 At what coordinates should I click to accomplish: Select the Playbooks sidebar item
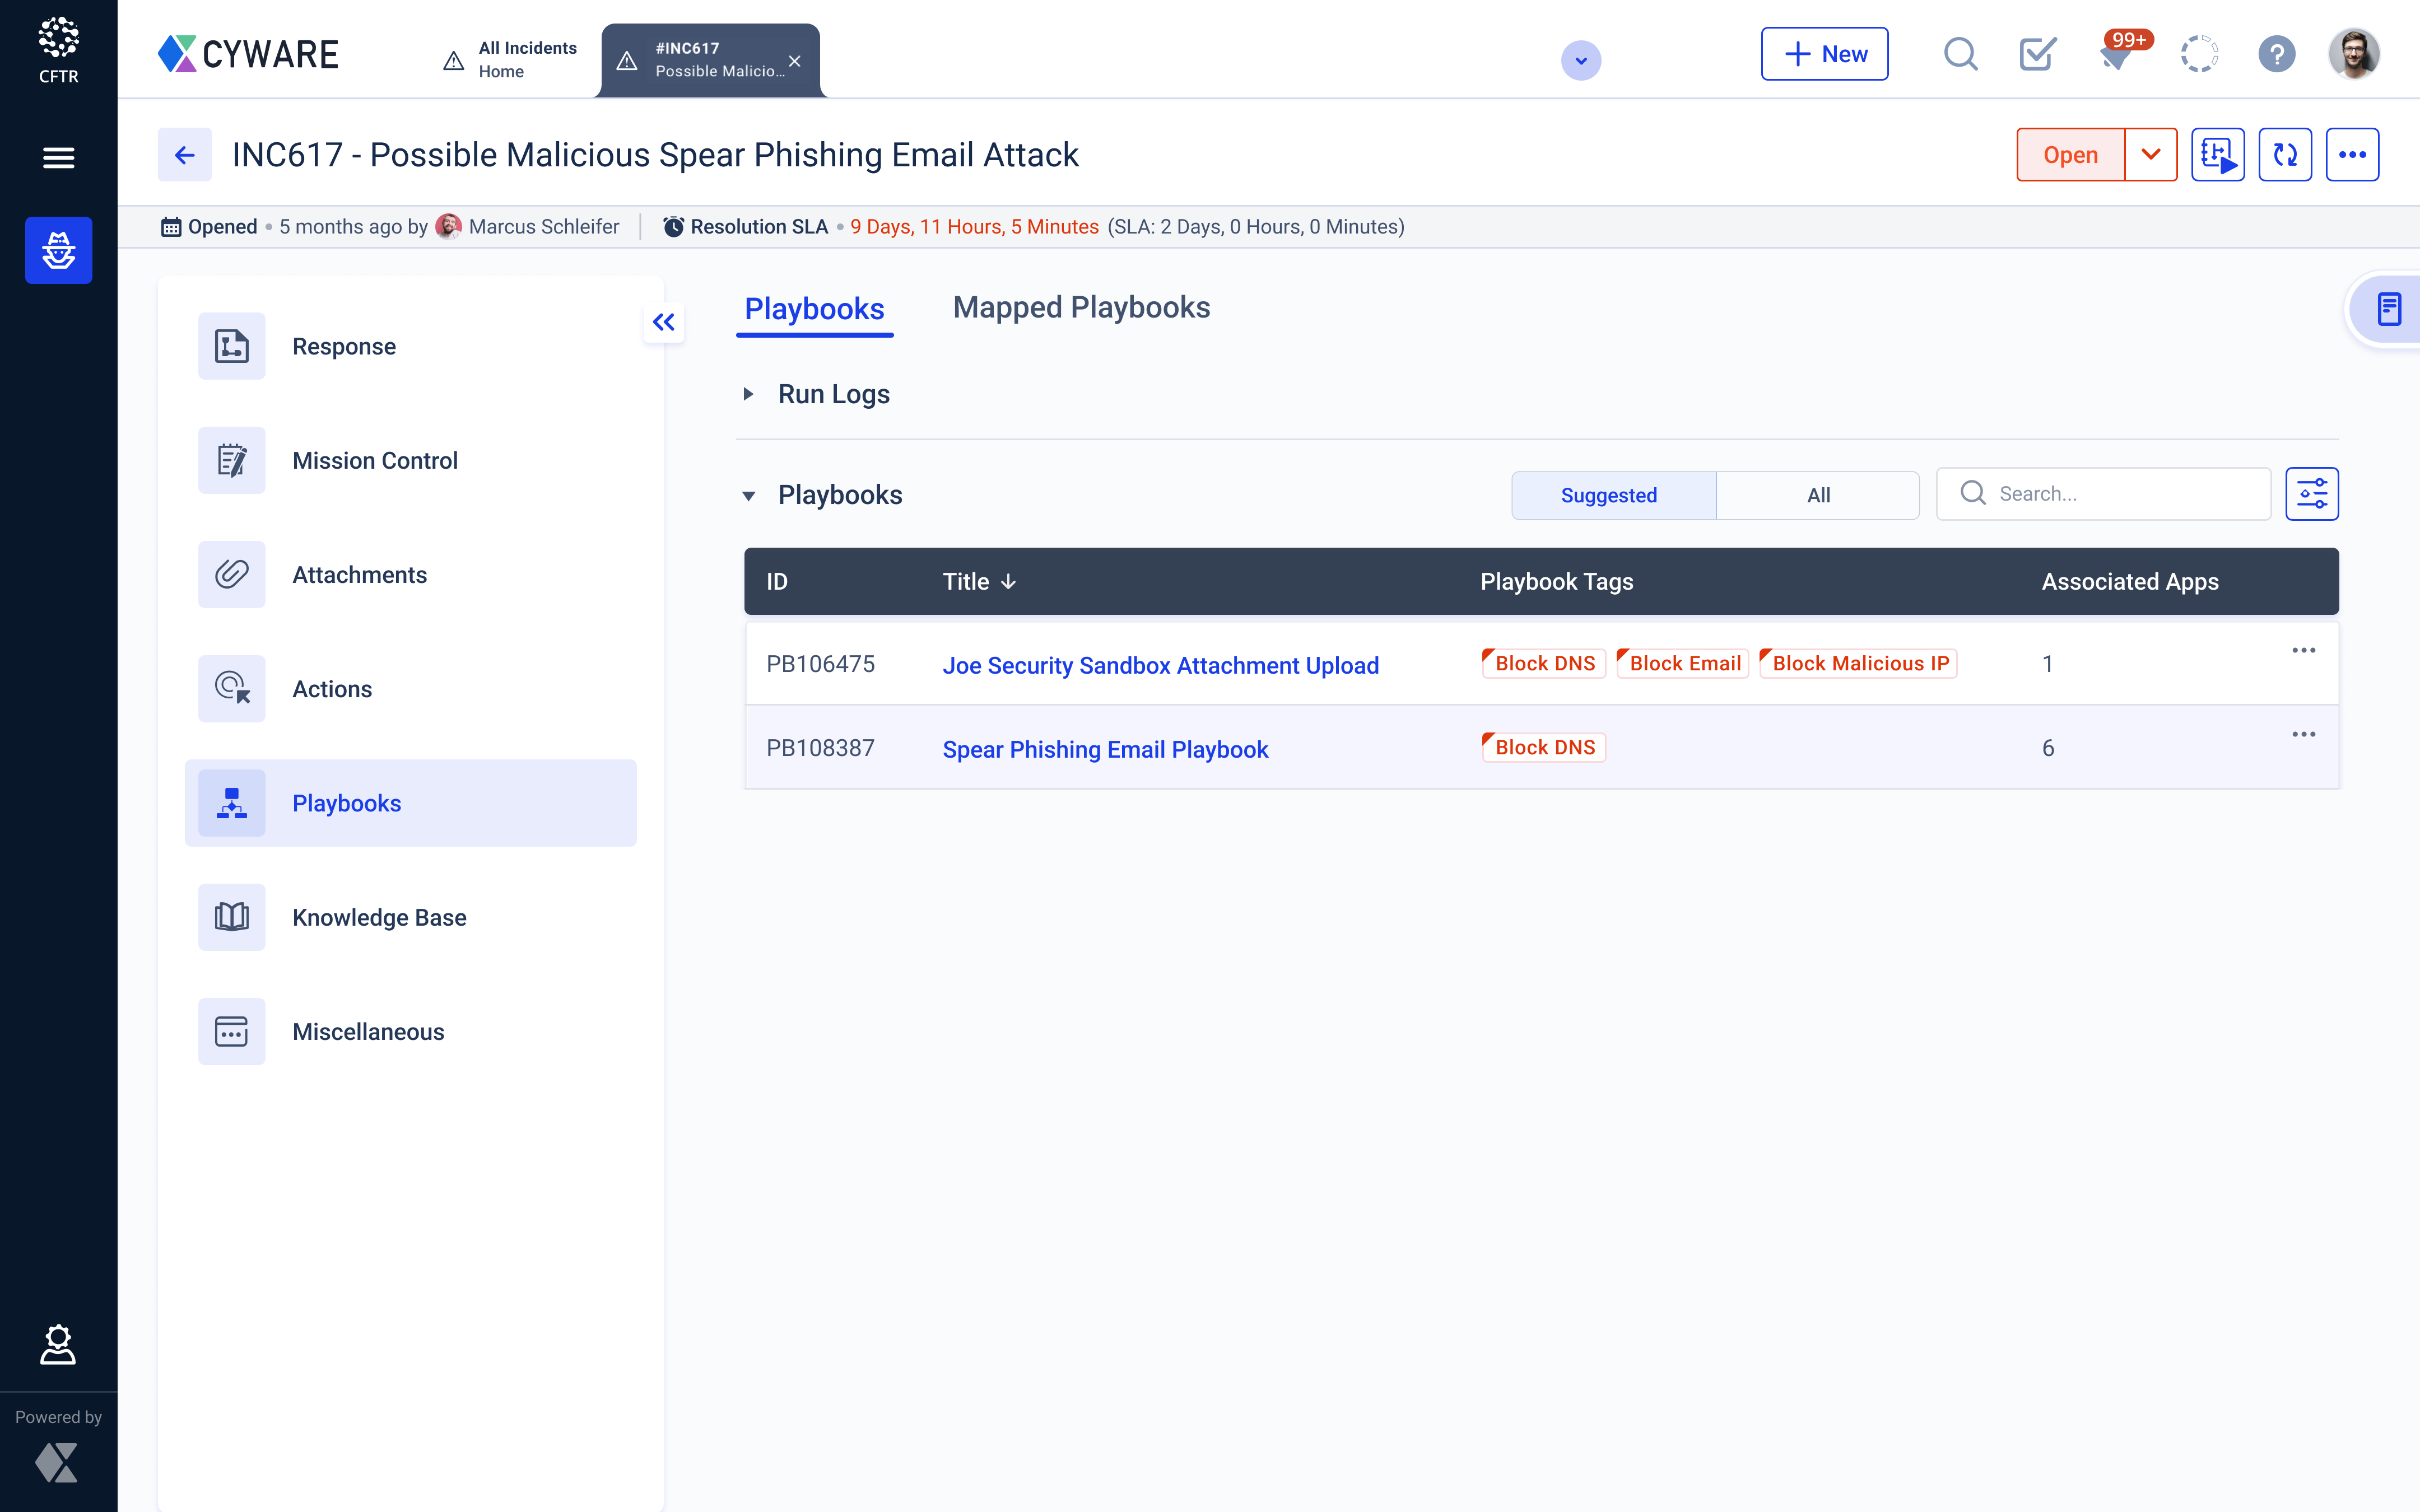click(x=411, y=803)
